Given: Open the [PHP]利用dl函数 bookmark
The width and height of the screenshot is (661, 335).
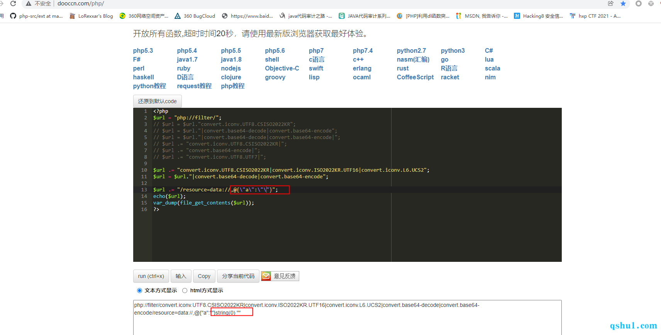Looking at the screenshot, I should [423, 16].
